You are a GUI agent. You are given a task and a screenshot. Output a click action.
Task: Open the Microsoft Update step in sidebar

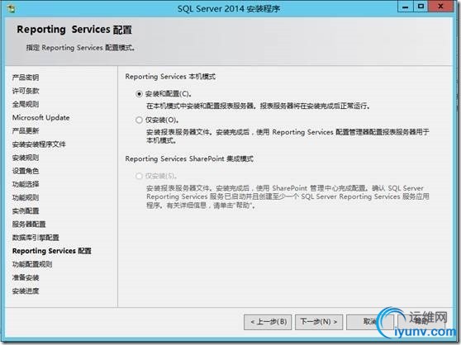(40, 118)
